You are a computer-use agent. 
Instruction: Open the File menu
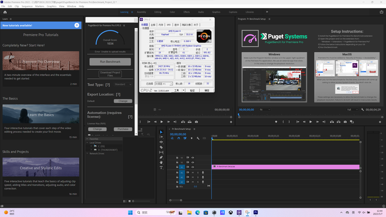(3, 6)
